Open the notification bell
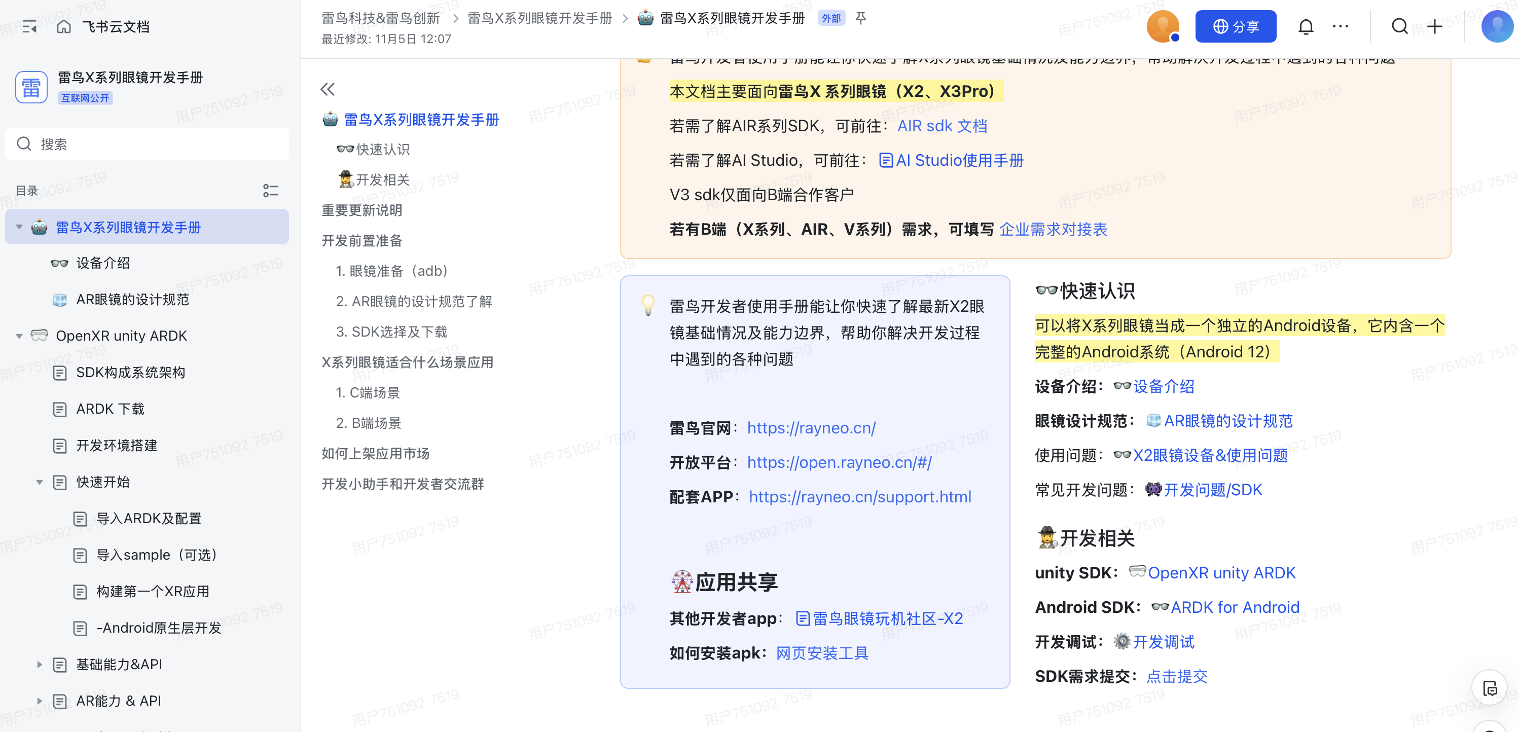Screen dimensions: 1519x732 tap(1306, 26)
